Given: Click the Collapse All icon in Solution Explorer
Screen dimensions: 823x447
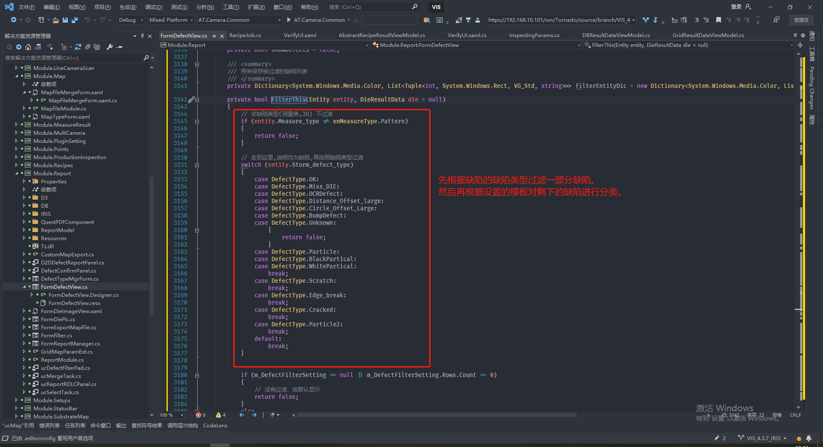Looking at the screenshot, I should tap(88, 47).
